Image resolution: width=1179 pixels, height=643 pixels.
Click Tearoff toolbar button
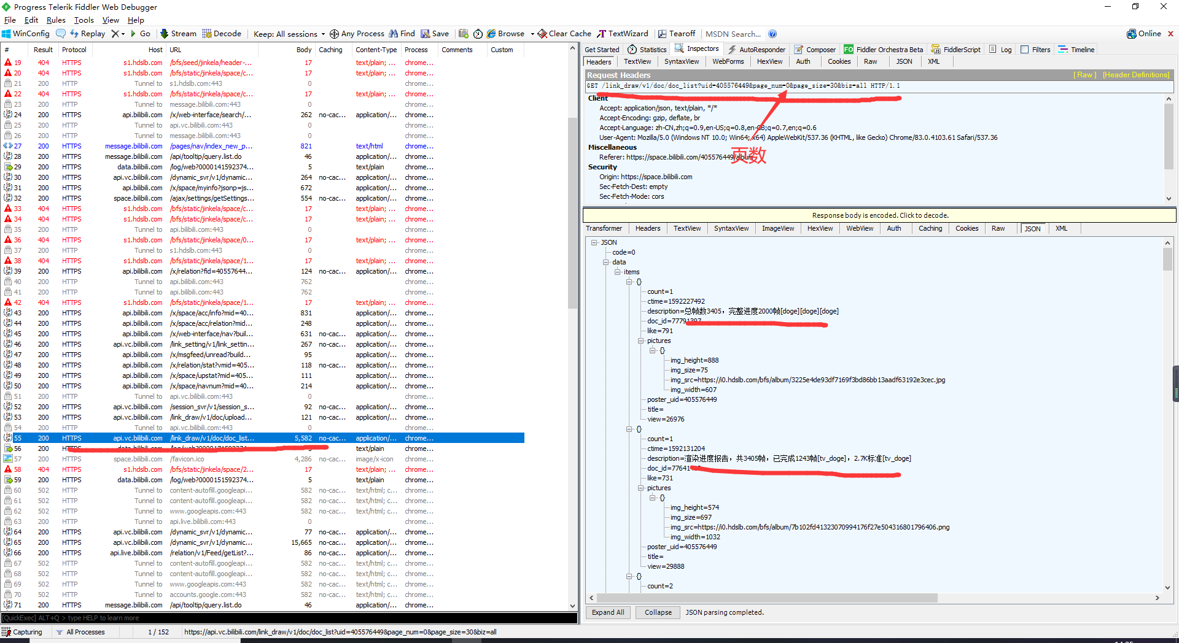click(677, 34)
